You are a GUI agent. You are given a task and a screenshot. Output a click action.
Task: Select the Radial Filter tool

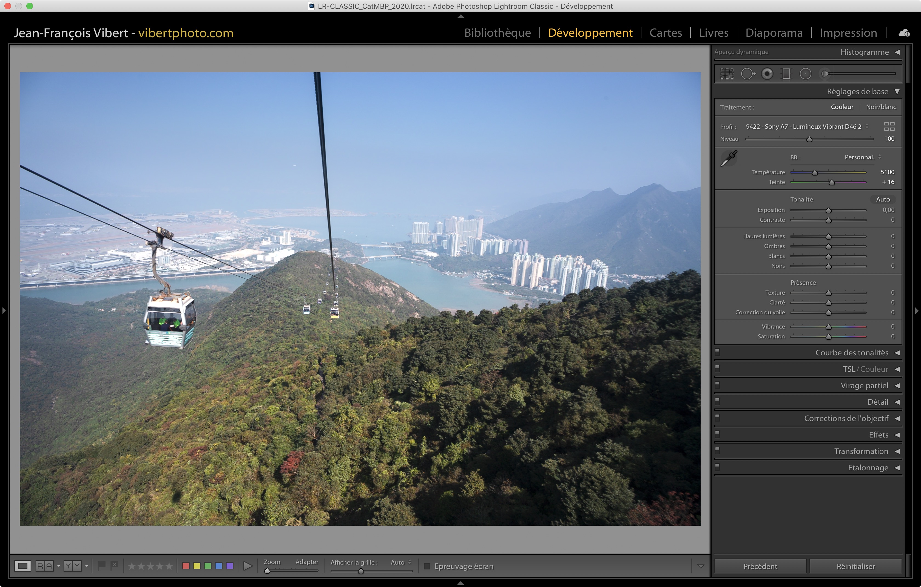tap(805, 74)
